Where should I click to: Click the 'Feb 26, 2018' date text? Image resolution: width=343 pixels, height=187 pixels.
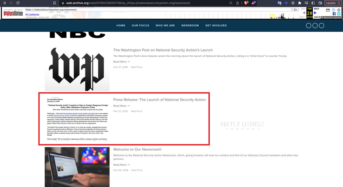point(121,170)
